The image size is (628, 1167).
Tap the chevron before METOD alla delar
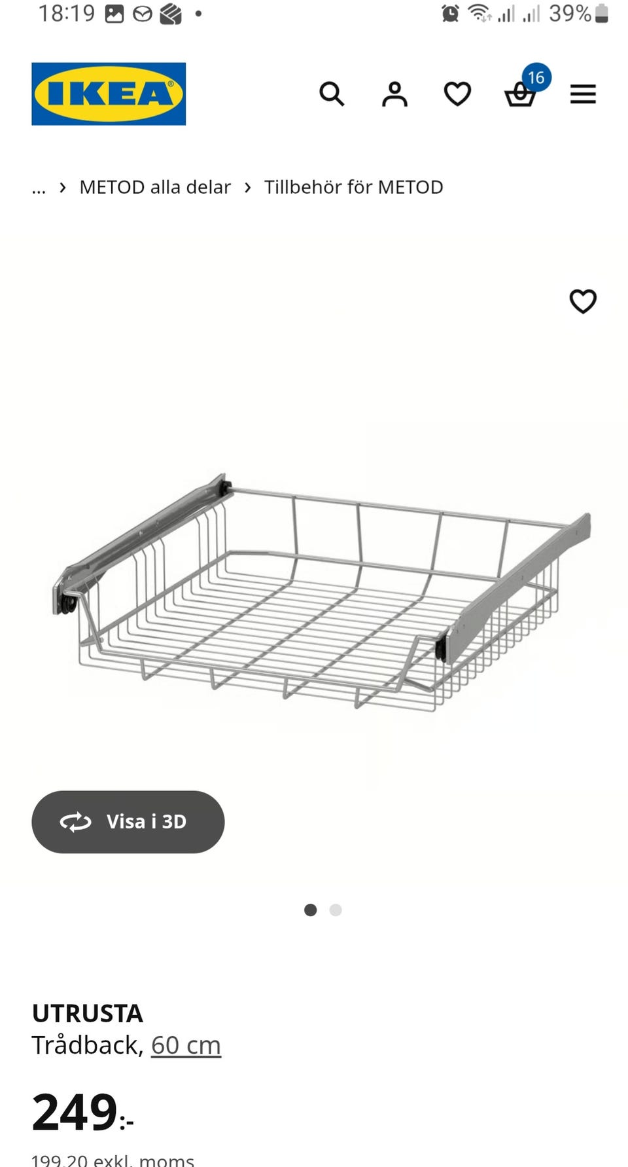(x=63, y=187)
